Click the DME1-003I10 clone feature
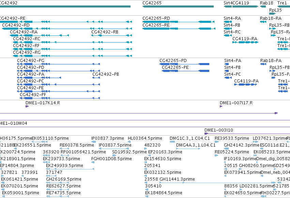The width and height of the screenshot is (290, 198). tap(247, 134)
